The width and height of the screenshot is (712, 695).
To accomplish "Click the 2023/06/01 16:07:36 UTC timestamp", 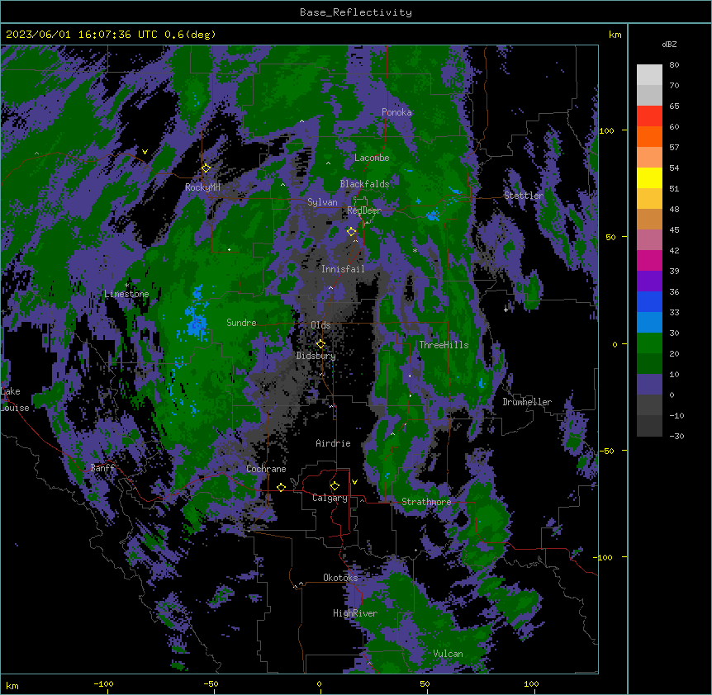I will click(111, 35).
